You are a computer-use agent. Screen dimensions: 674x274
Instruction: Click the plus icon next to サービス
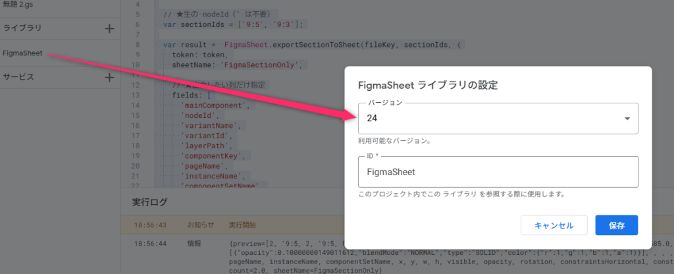tap(109, 77)
